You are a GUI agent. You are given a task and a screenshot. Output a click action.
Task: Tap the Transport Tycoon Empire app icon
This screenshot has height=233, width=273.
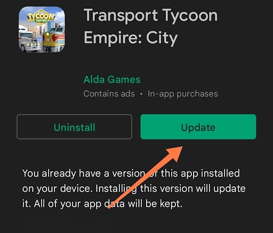(42, 29)
